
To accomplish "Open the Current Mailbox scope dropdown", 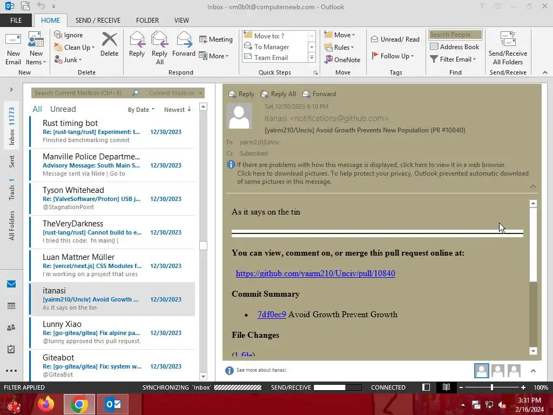I will pyautogui.click(x=176, y=93).
